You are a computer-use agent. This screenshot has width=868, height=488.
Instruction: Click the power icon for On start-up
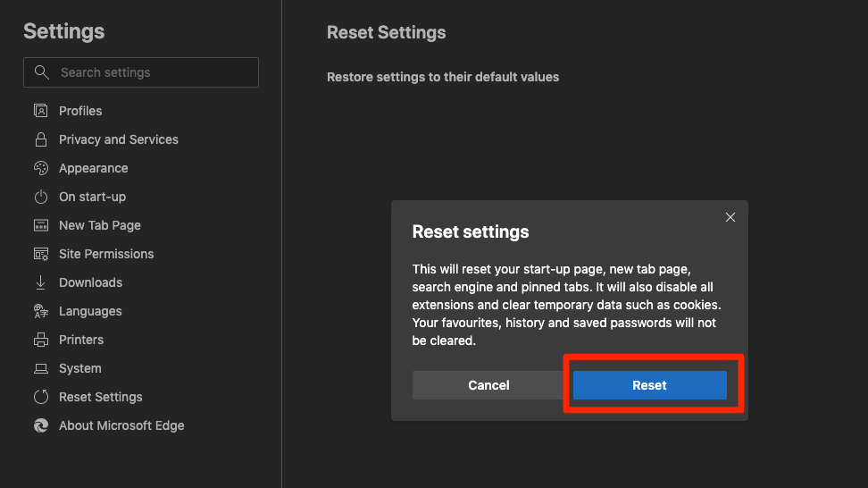[x=40, y=197]
